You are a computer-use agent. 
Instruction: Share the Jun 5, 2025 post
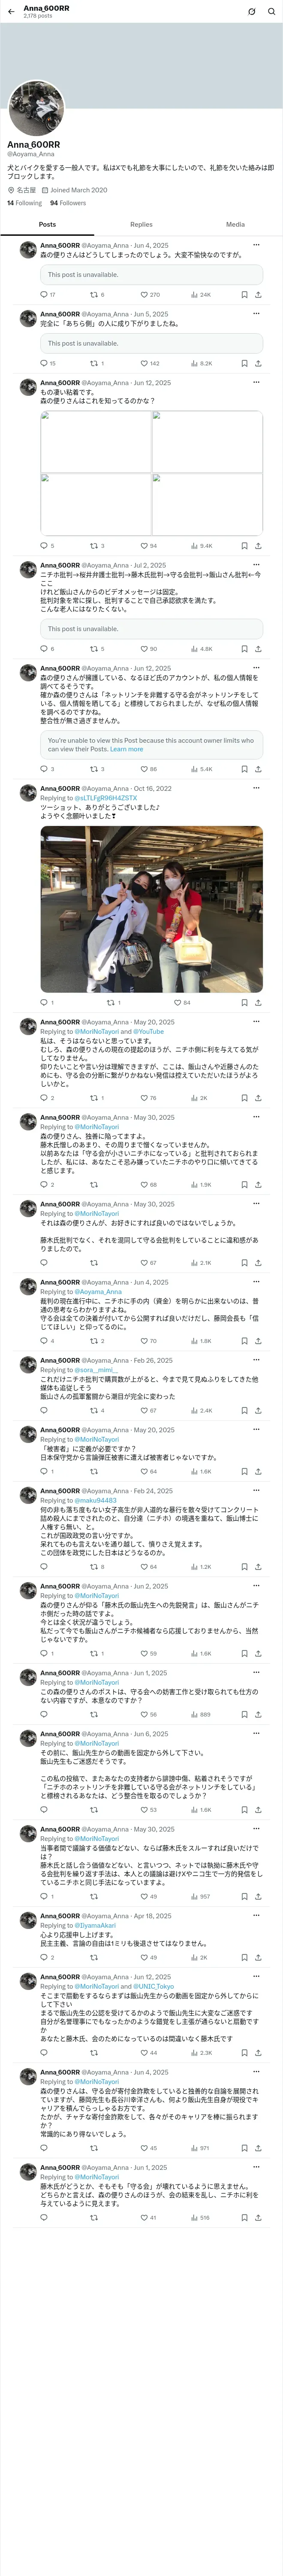tap(258, 363)
